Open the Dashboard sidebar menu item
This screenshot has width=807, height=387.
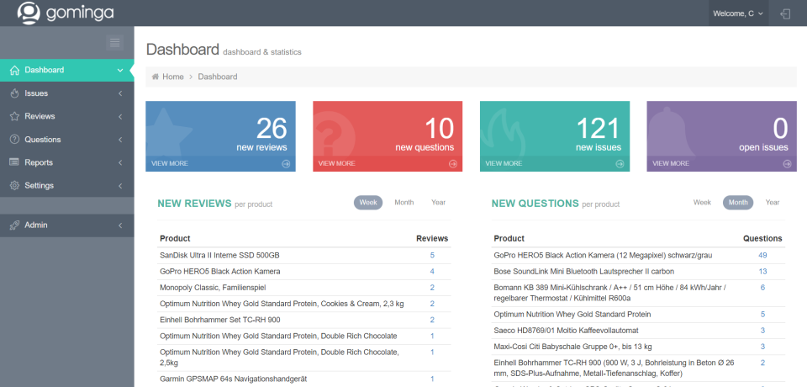[x=67, y=70]
